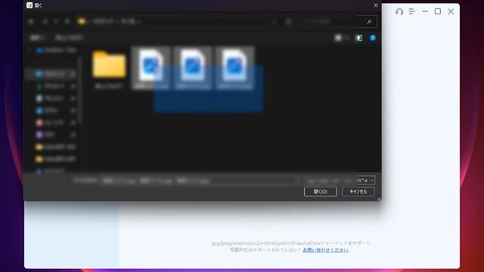Image resolution: width=484 pixels, height=272 pixels.
Task: Maximize the main application window
Action: (438, 11)
